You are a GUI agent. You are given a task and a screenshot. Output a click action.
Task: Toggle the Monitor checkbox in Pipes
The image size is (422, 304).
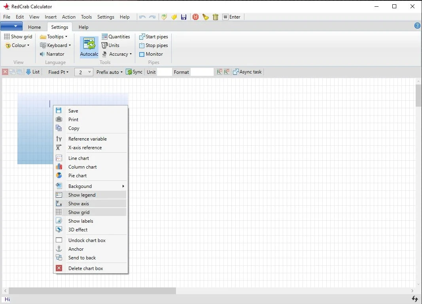pos(142,54)
